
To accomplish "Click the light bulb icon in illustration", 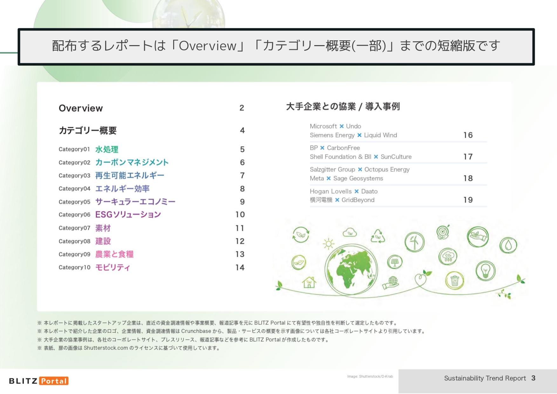I will pos(485,270).
